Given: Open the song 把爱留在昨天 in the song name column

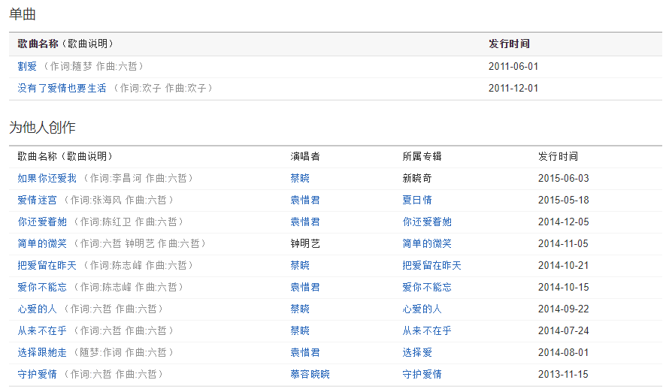Looking at the screenshot, I should coord(47,266).
